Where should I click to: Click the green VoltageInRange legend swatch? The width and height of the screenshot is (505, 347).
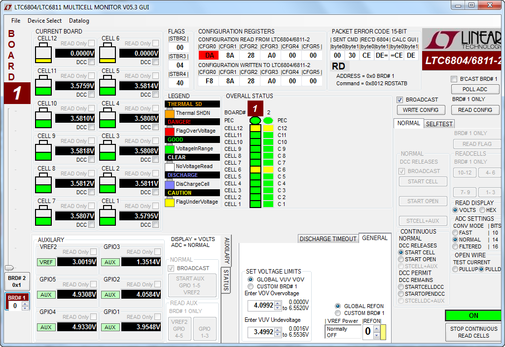[170, 149]
